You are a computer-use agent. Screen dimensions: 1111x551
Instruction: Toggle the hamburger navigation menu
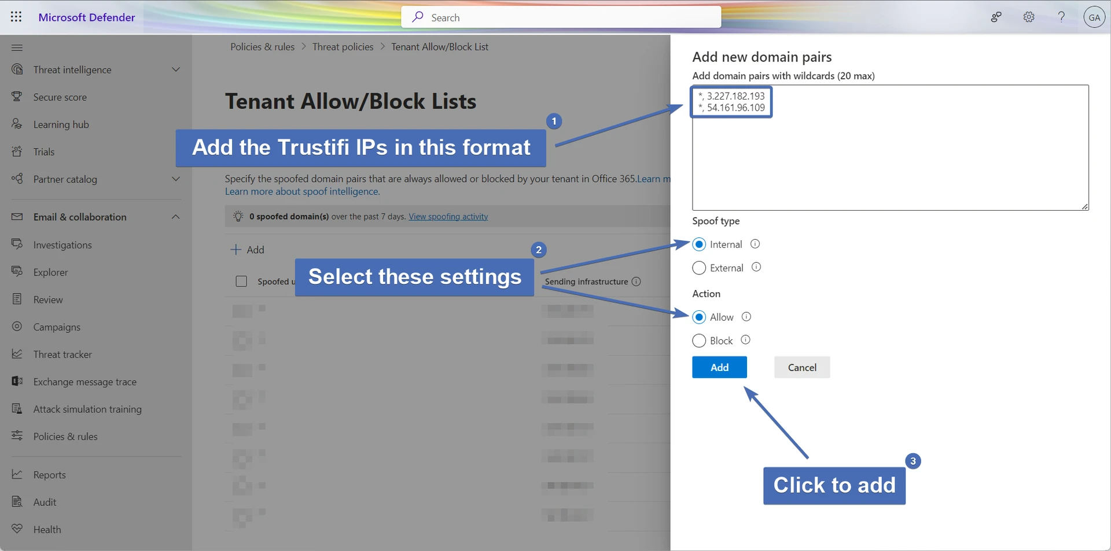pos(17,47)
